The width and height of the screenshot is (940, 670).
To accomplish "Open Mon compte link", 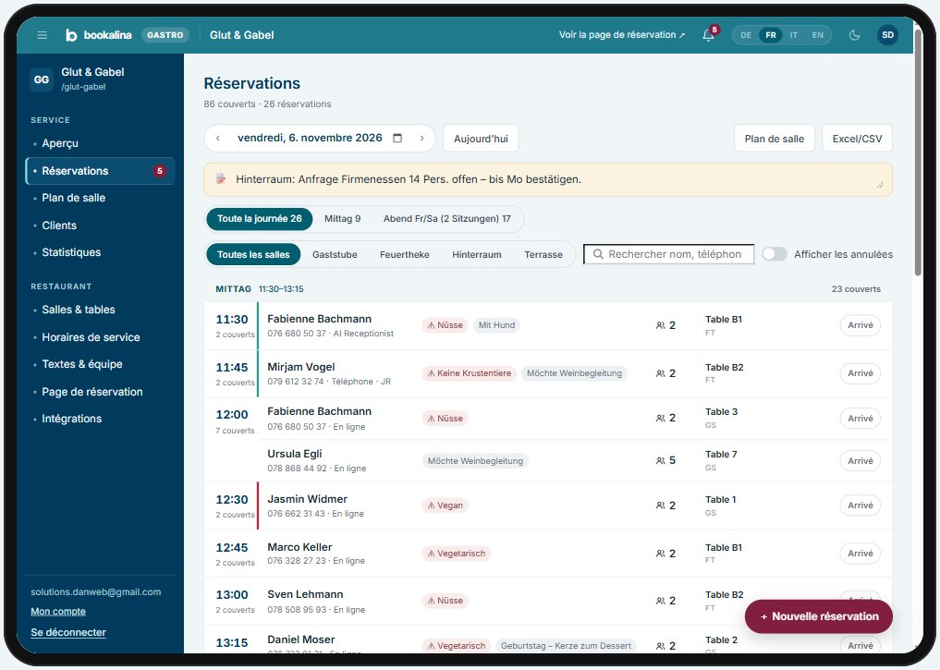I will click(58, 611).
